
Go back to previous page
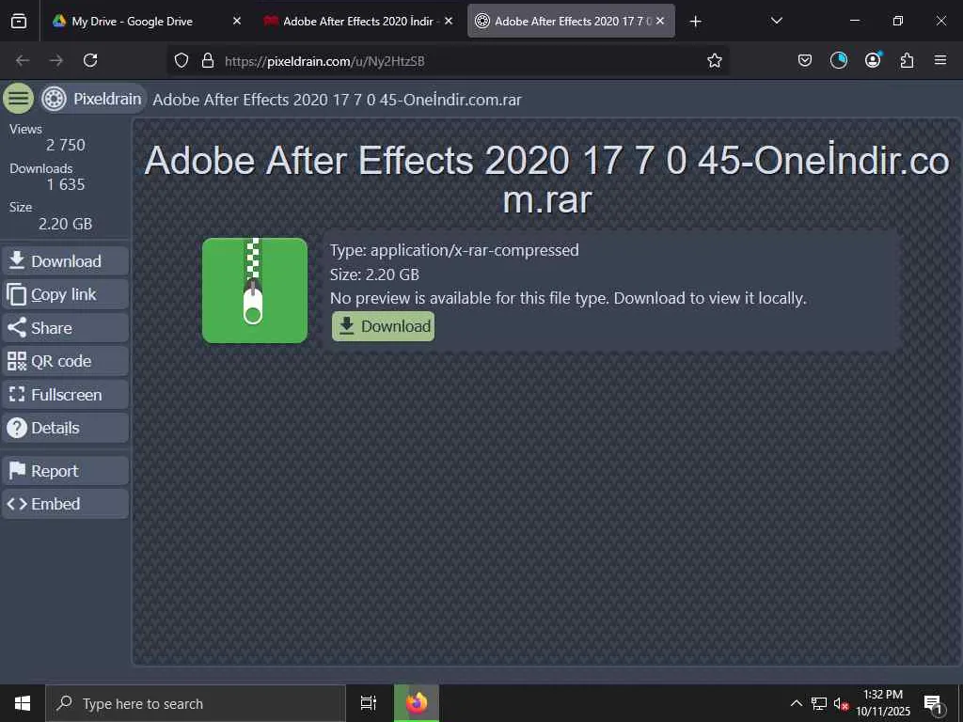point(23,60)
